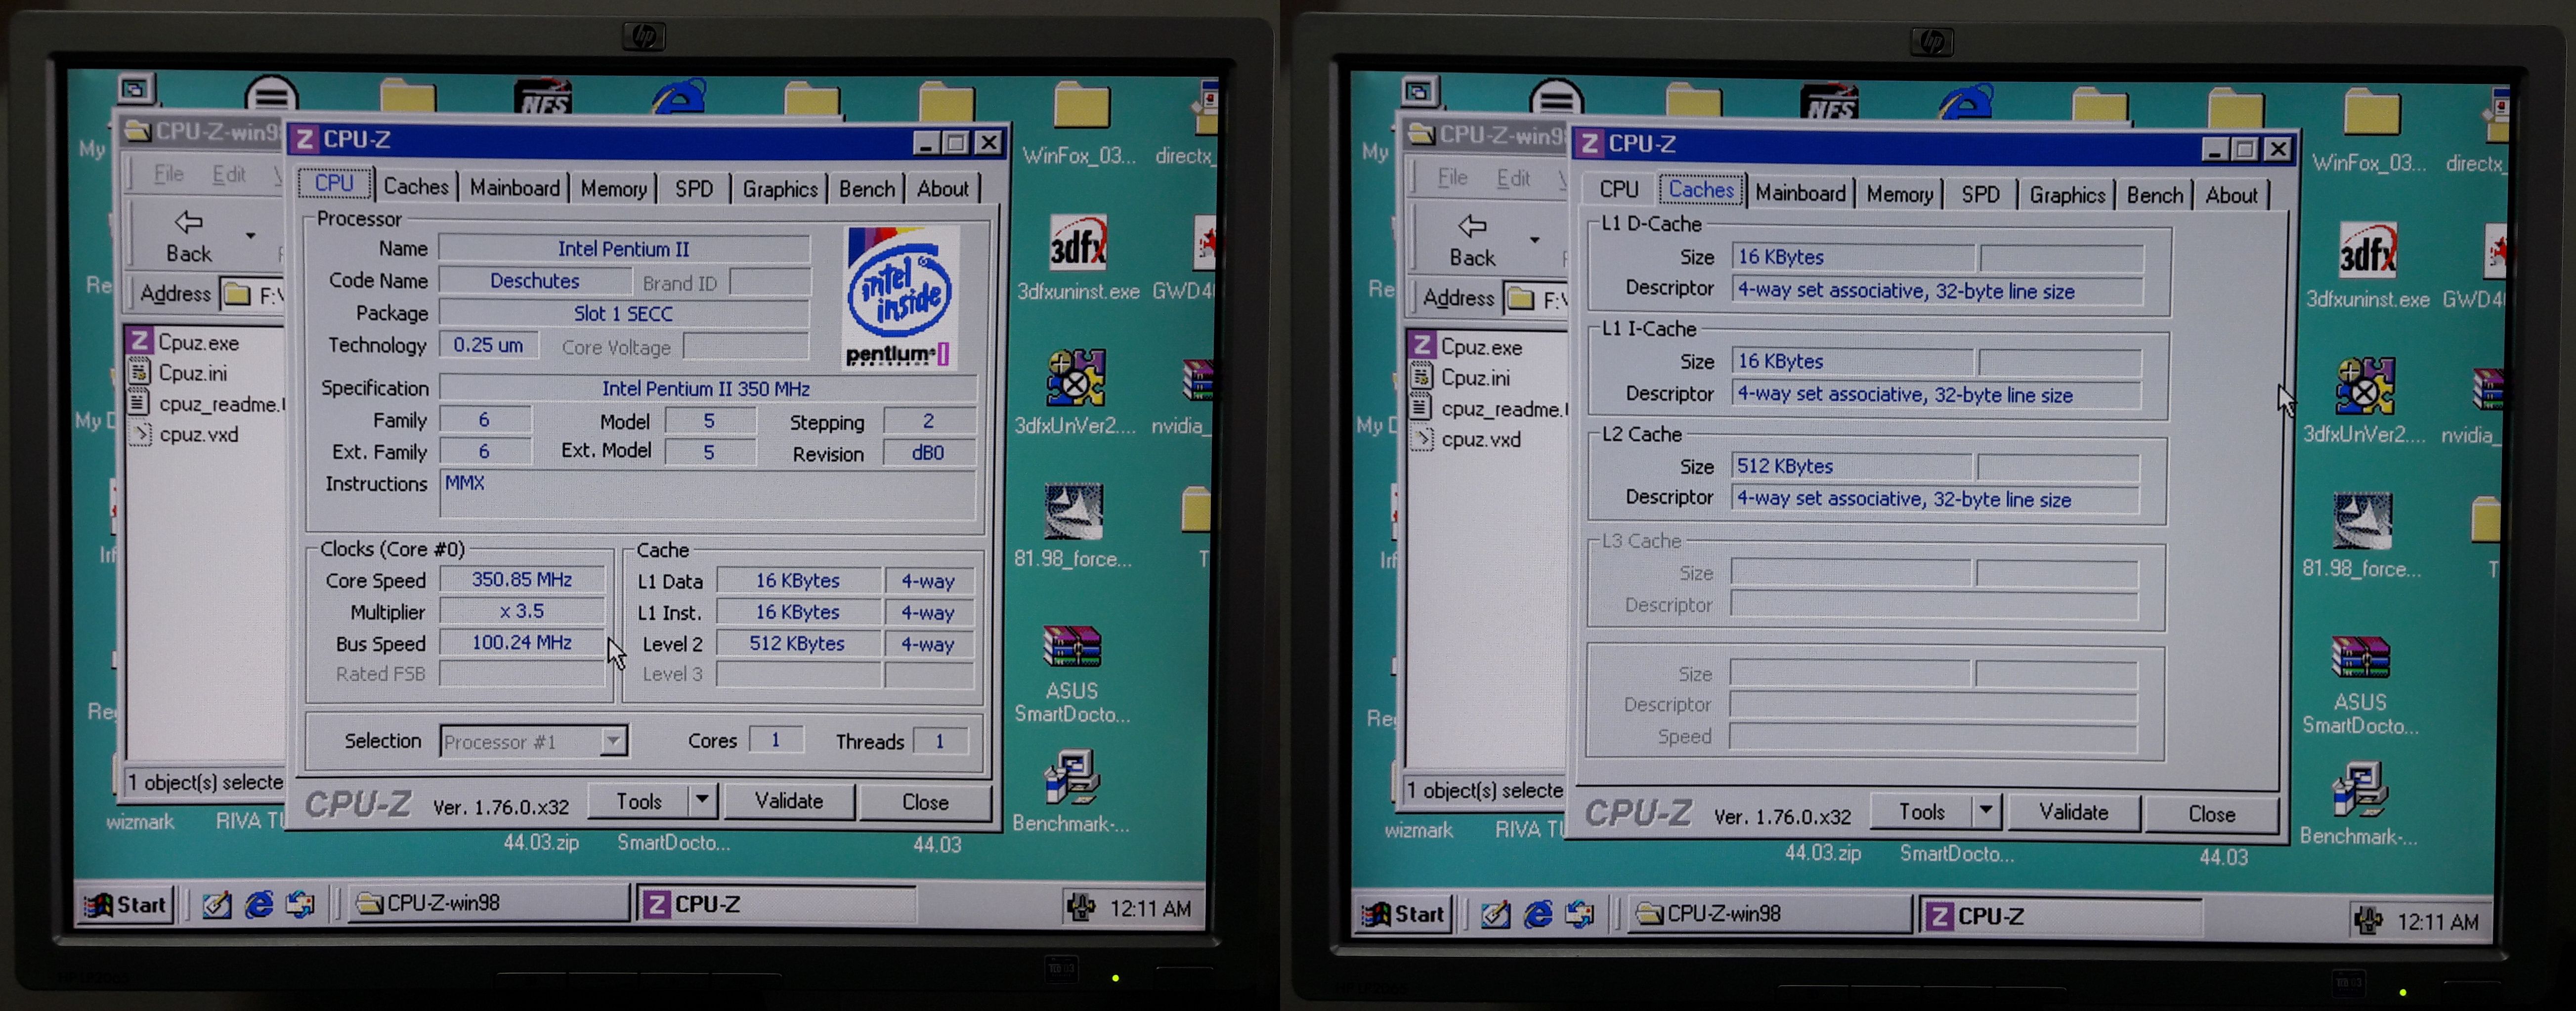Select 3dfxUnVer2 icon on right monitor desktop

2365,386
